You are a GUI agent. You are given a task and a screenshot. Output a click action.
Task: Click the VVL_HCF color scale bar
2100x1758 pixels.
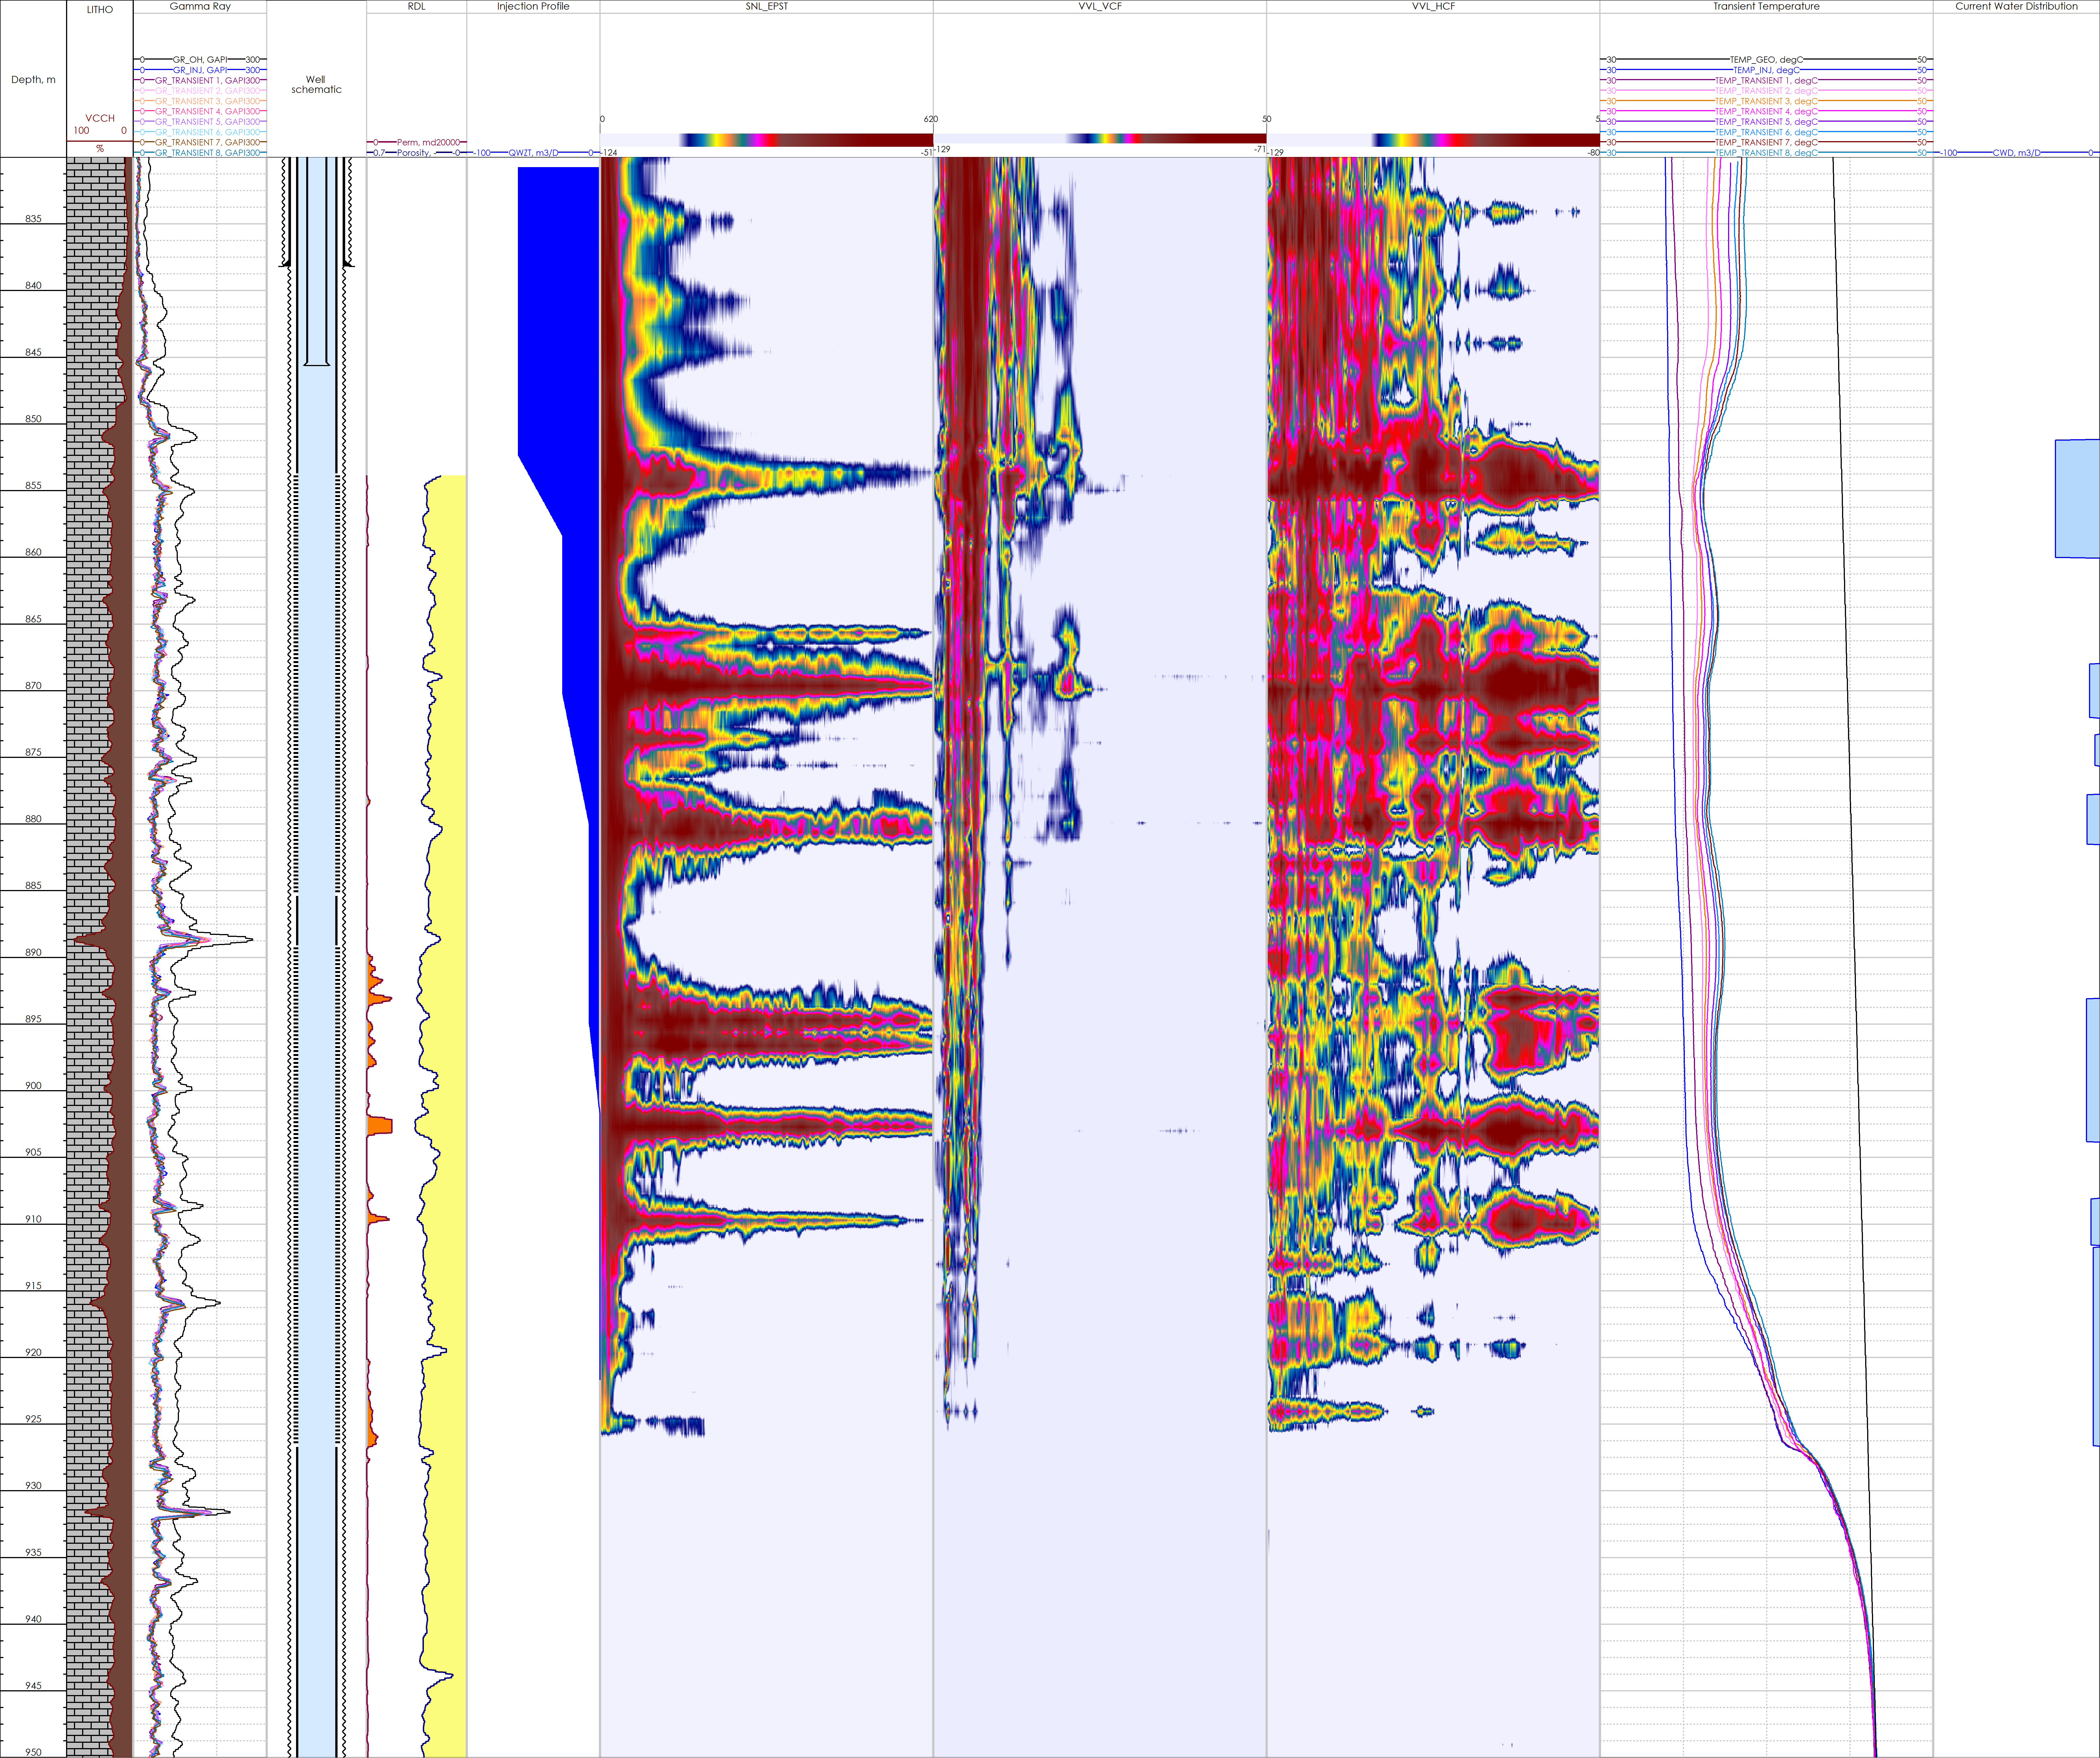coord(1433,140)
